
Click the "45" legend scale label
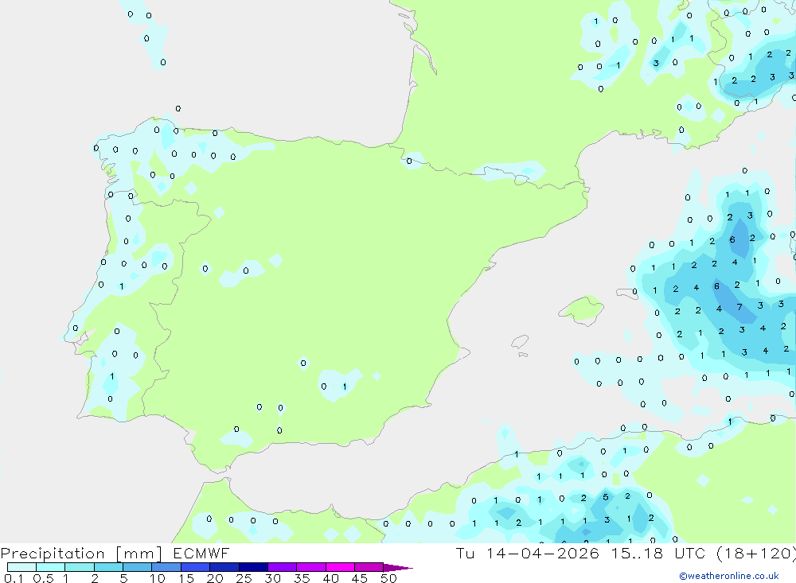pos(360,578)
